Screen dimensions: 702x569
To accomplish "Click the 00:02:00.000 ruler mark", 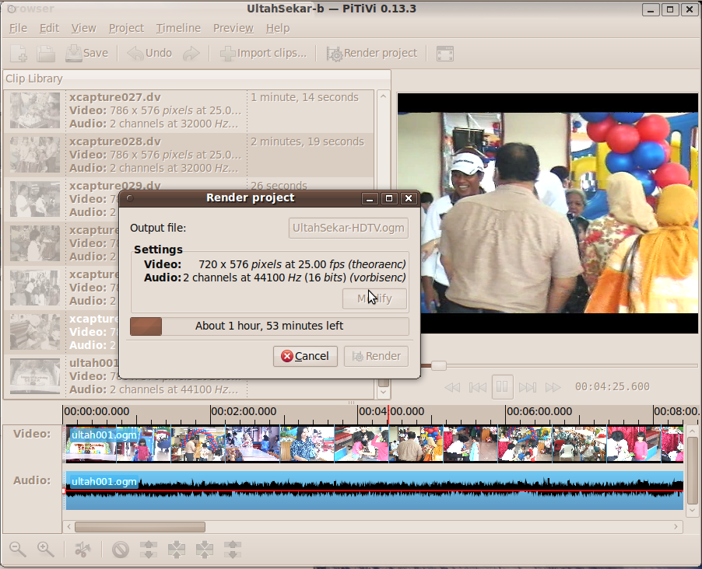I will (x=244, y=411).
